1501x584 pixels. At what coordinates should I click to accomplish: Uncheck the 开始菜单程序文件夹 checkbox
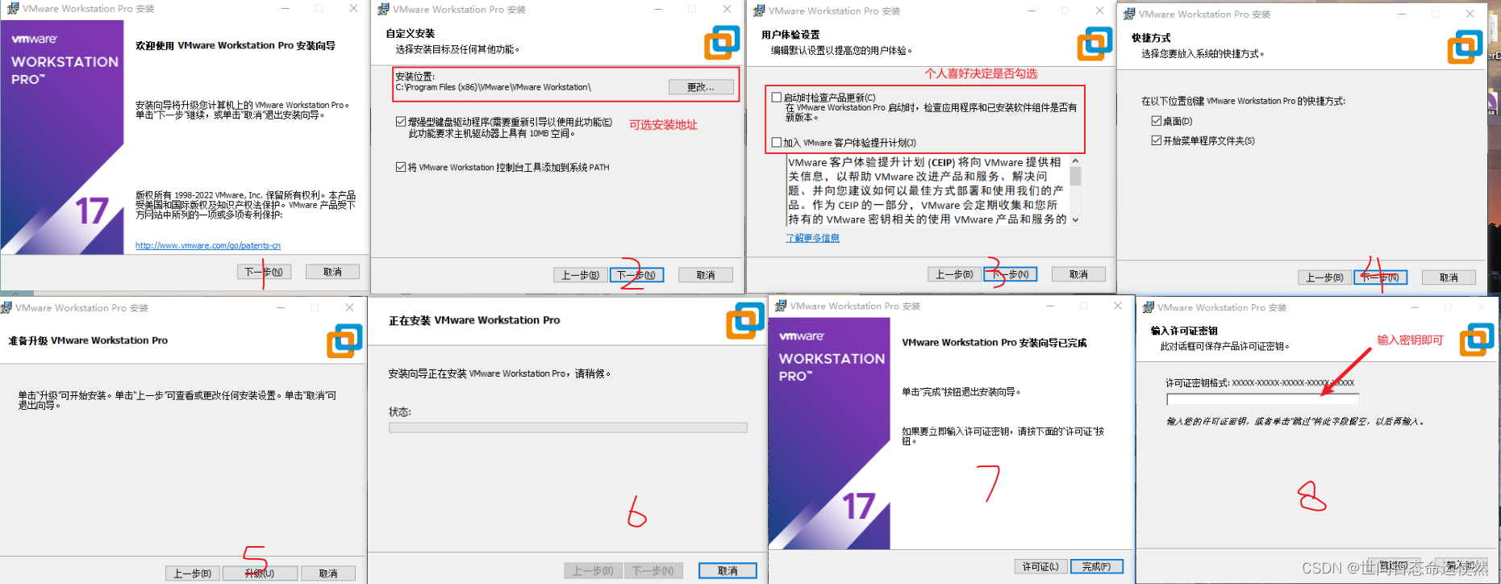tap(1157, 140)
